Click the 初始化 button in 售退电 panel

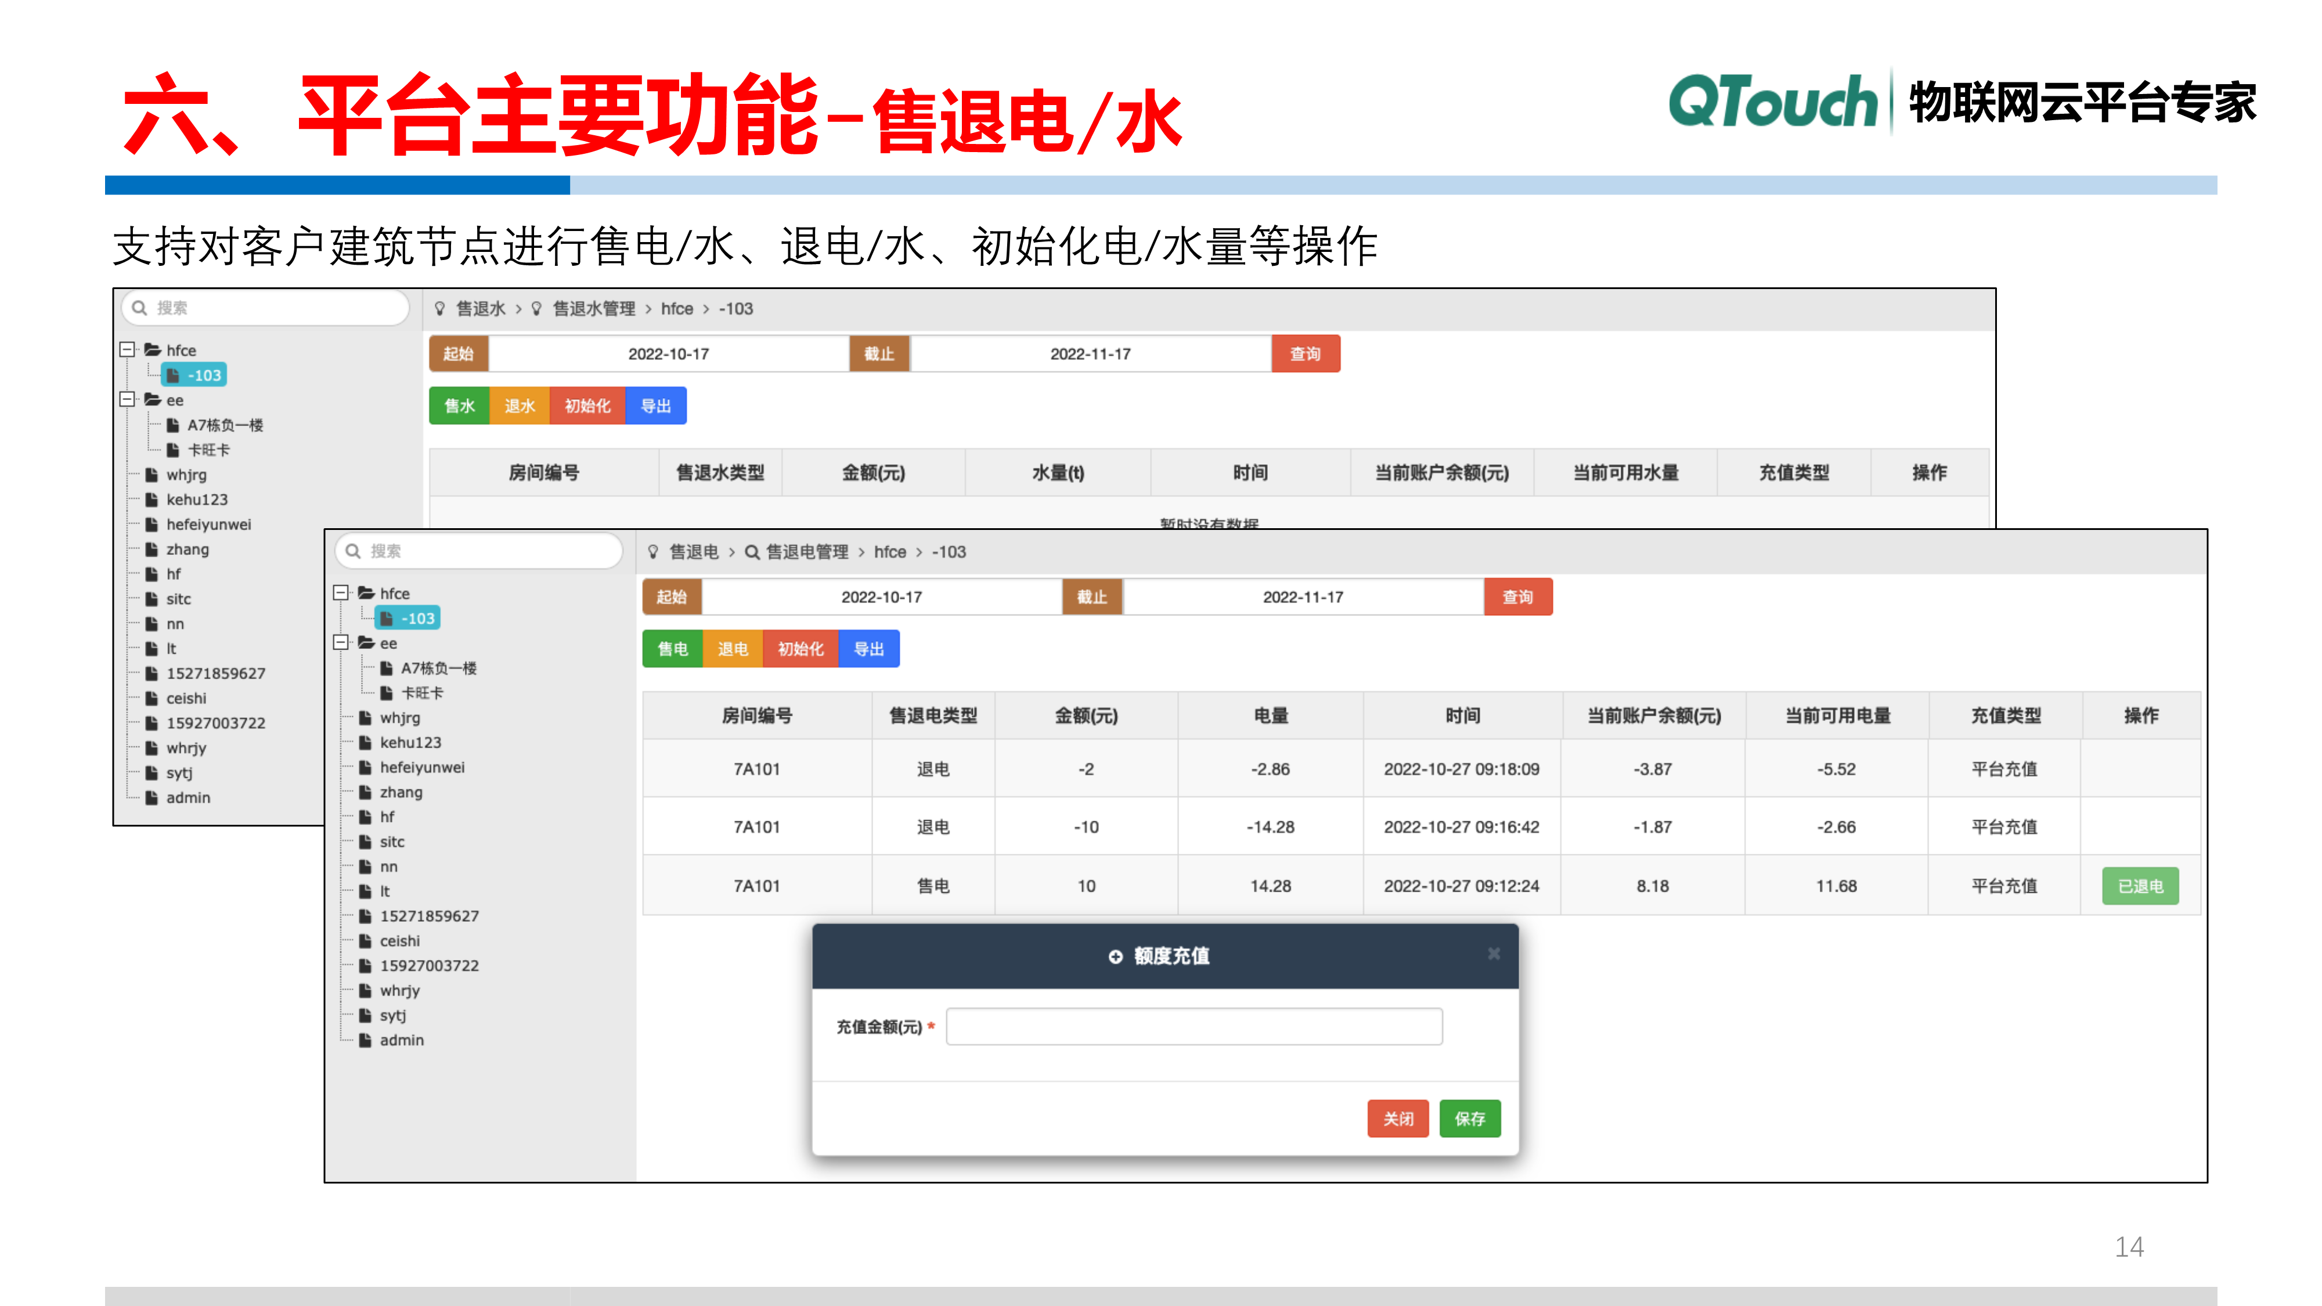point(799,648)
